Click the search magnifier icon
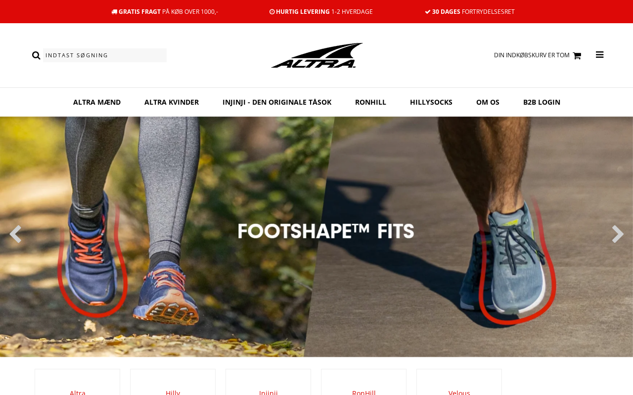Viewport: 633px width, 395px height. tap(36, 55)
